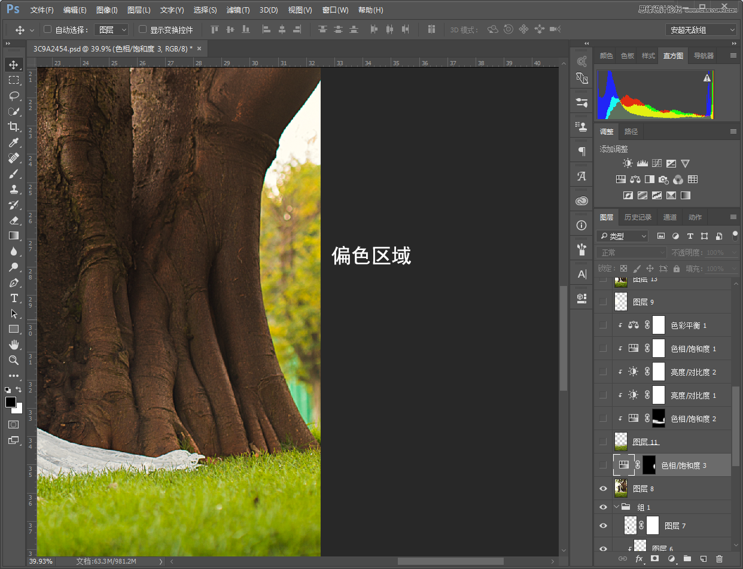Click the foreground color swatch
This screenshot has height=569, width=743.
(11, 402)
